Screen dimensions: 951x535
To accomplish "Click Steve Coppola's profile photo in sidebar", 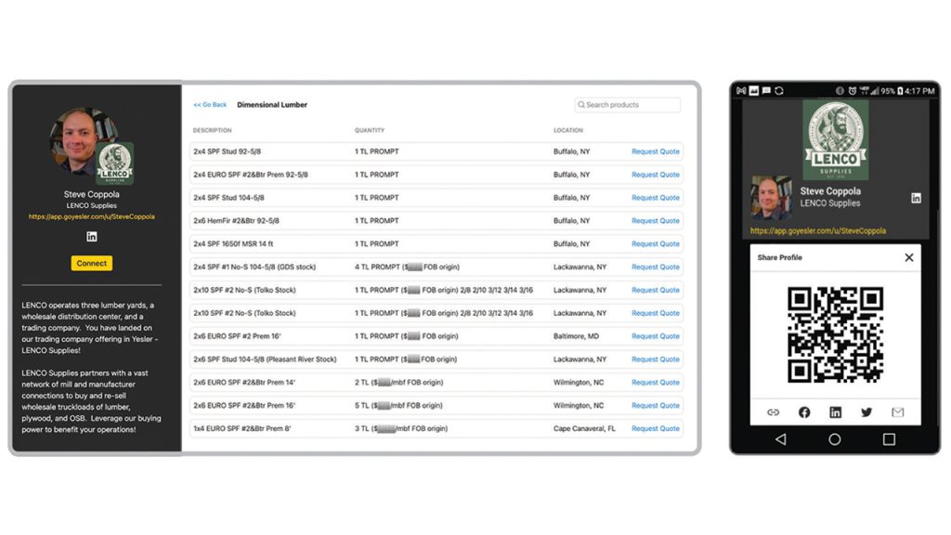I will point(78,141).
